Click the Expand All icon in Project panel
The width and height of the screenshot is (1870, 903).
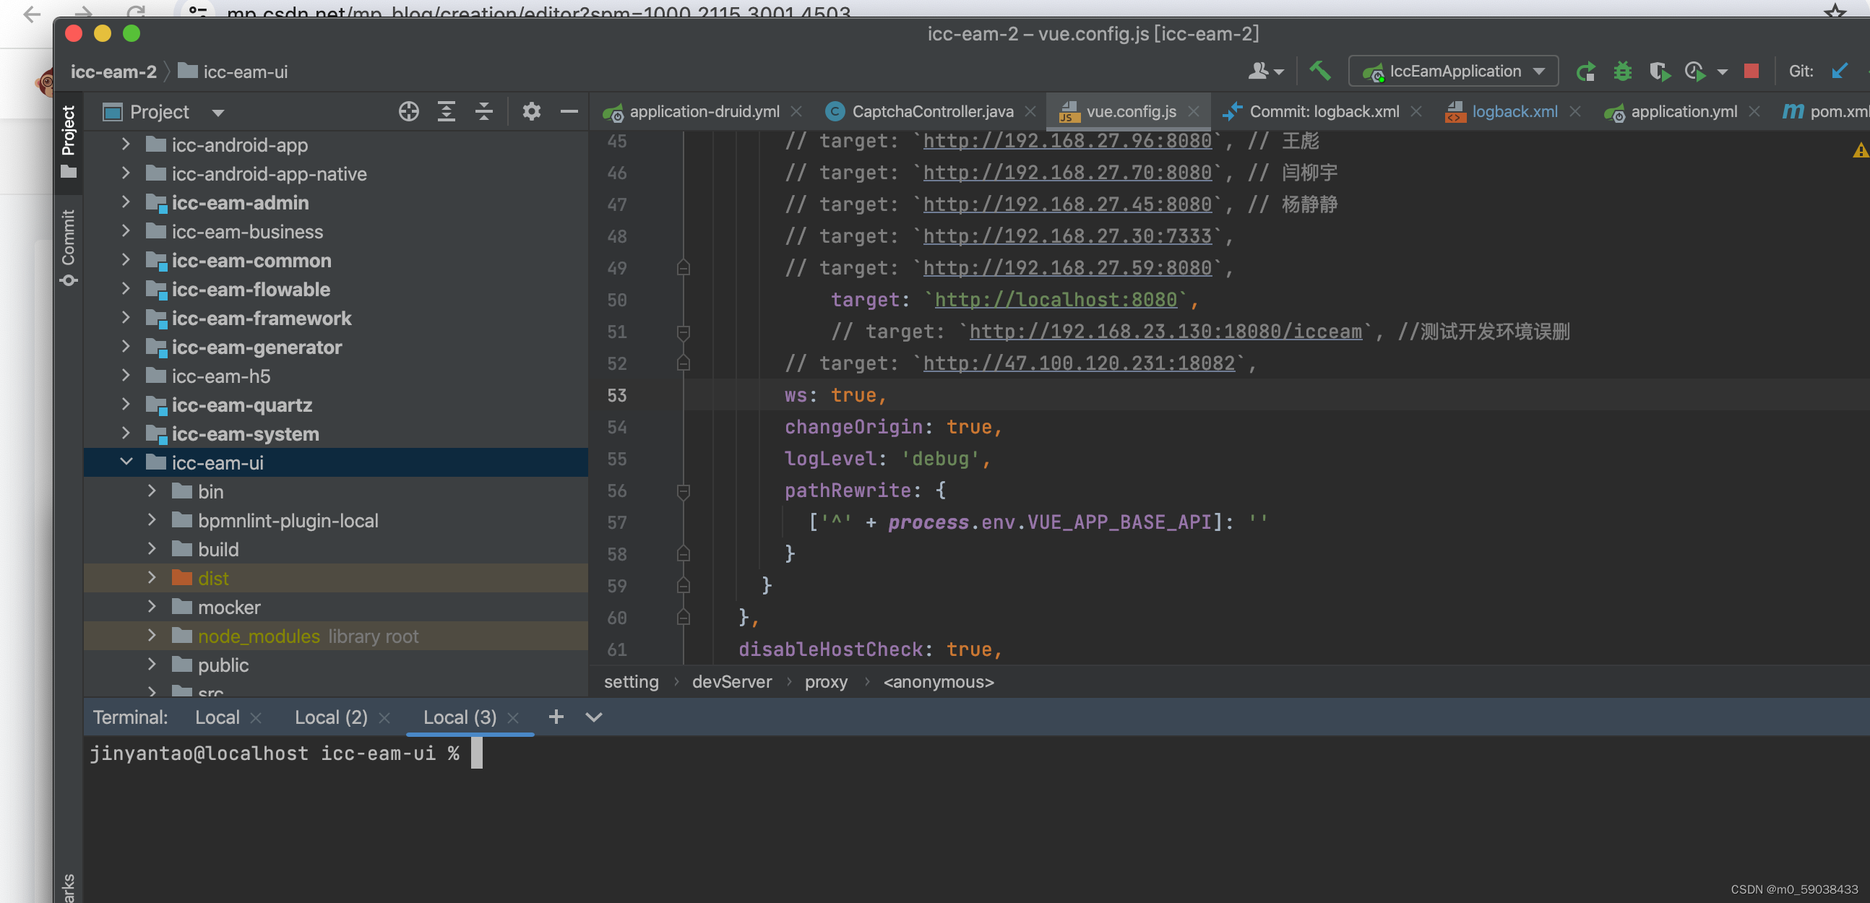click(447, 111)
